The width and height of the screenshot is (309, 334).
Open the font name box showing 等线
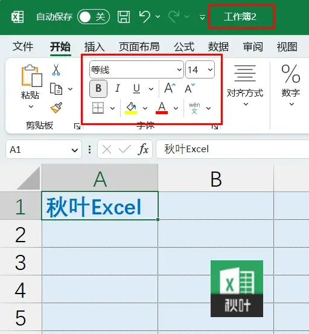click(x=136, y=69)
